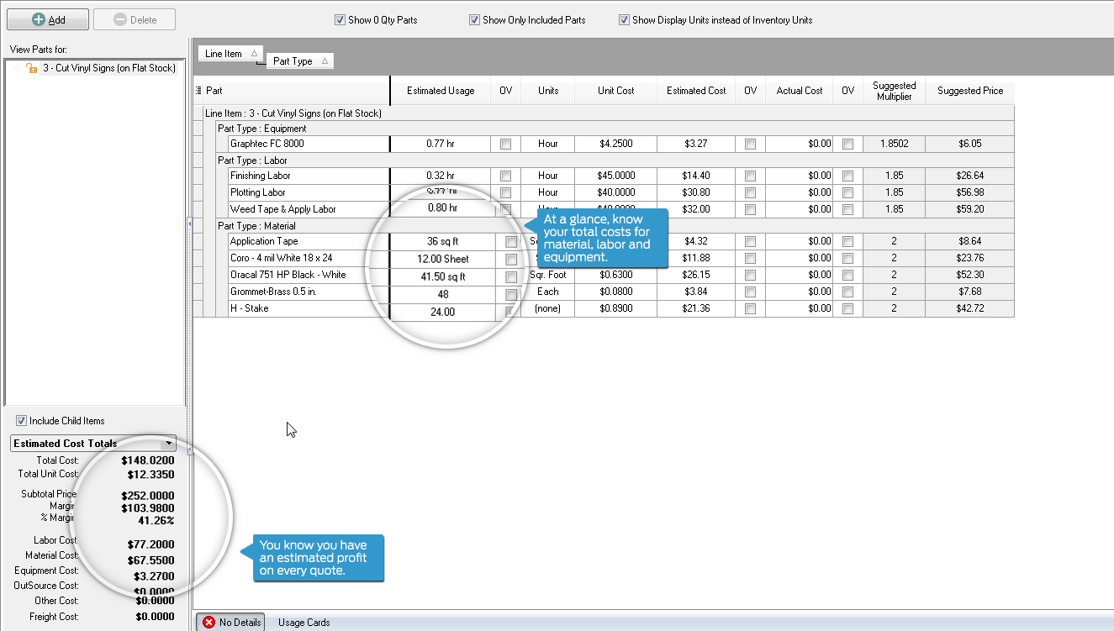Open the Estimated Cost Totals dropdown
This screenshot has width=1114, height=631.
(x=169, y=443)
